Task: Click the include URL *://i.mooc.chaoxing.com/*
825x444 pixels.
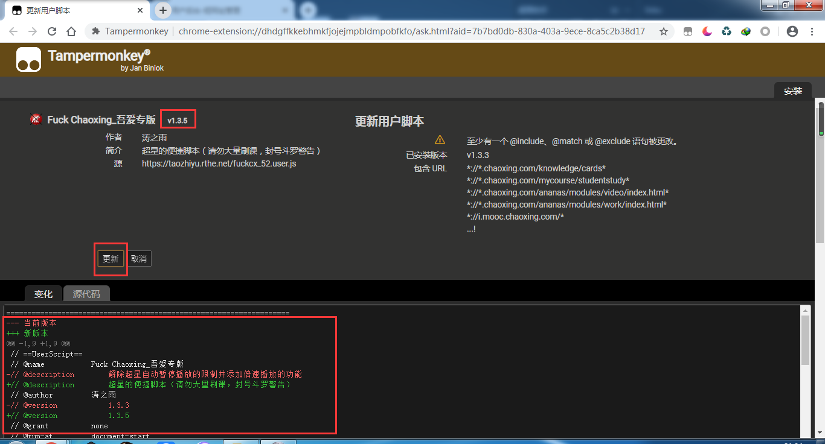Action: tap(515, 217)
